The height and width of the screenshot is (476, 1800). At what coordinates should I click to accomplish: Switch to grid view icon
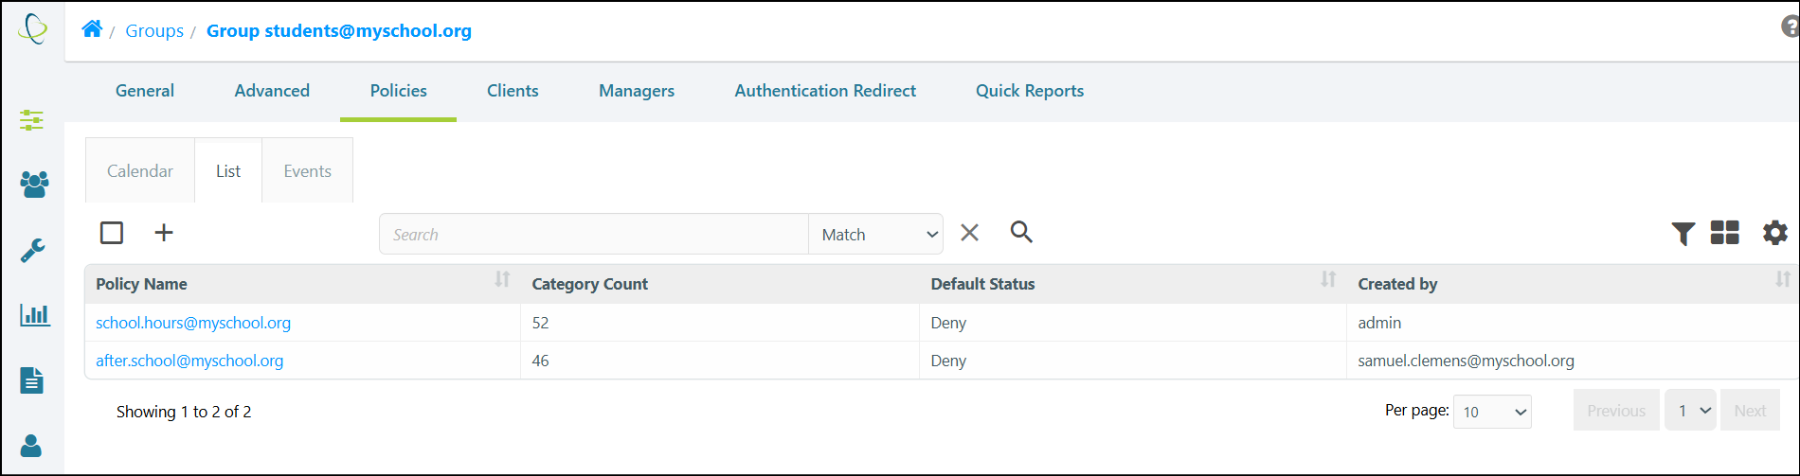1725,233
